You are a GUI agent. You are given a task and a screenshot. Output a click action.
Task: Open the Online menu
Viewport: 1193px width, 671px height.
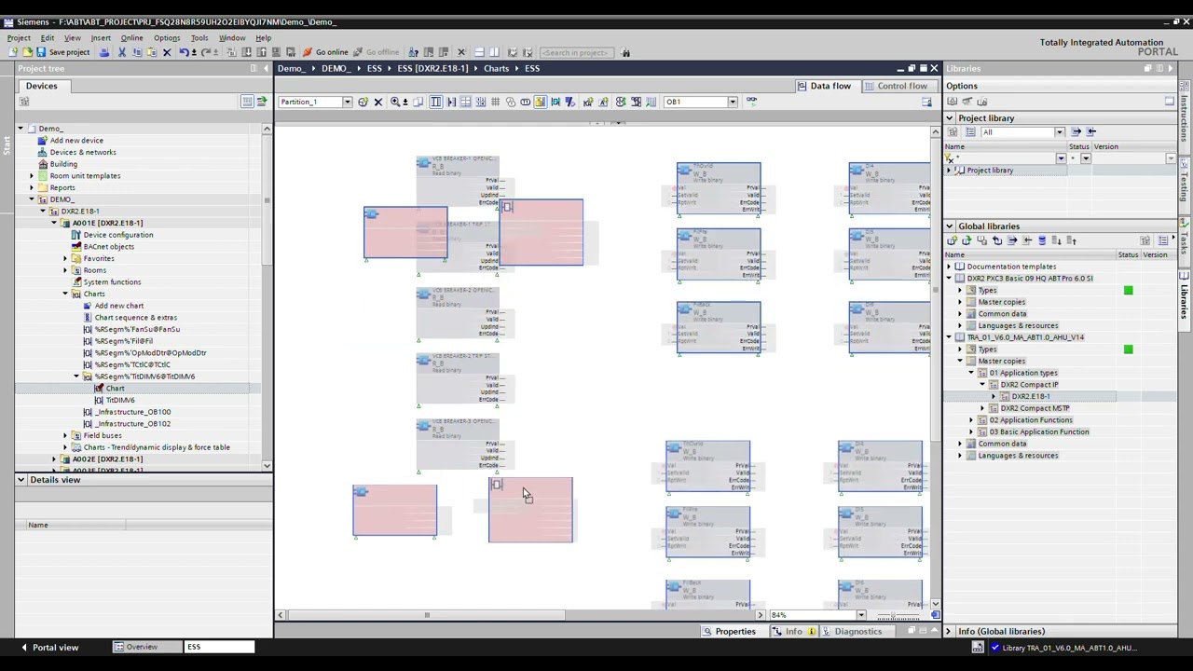[131, 38]
